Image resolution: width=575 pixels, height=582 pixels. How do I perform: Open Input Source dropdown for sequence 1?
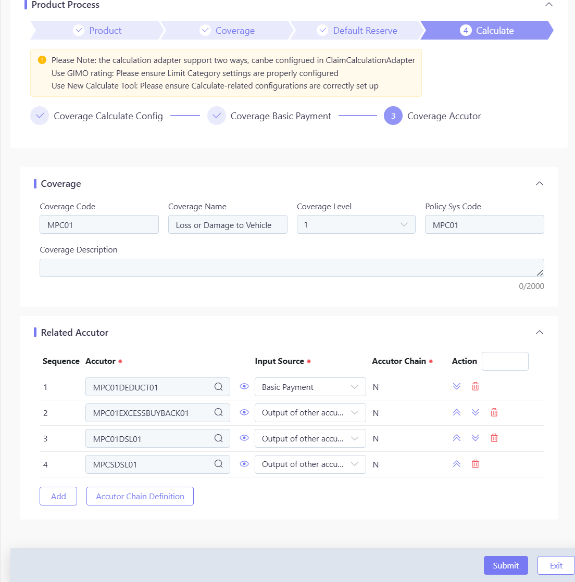coord(310,387)
